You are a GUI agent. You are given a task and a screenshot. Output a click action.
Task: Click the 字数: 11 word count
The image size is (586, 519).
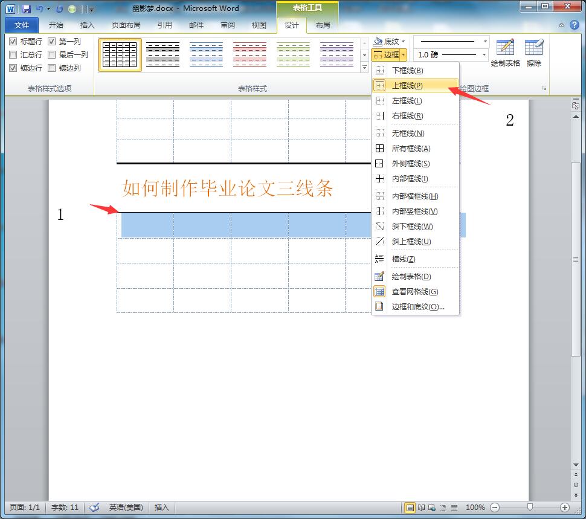click(x=65, y=508)
